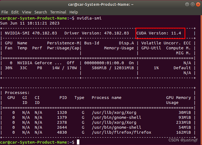Click the CUDA Version: 11.4 text
Screen dimensions: 202x145
[x=159, y=33]
